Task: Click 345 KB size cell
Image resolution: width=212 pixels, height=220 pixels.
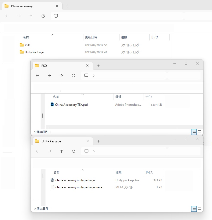Action: (158, 180)
